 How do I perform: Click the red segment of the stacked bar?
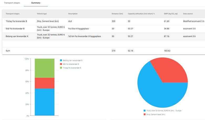point(44,83)
